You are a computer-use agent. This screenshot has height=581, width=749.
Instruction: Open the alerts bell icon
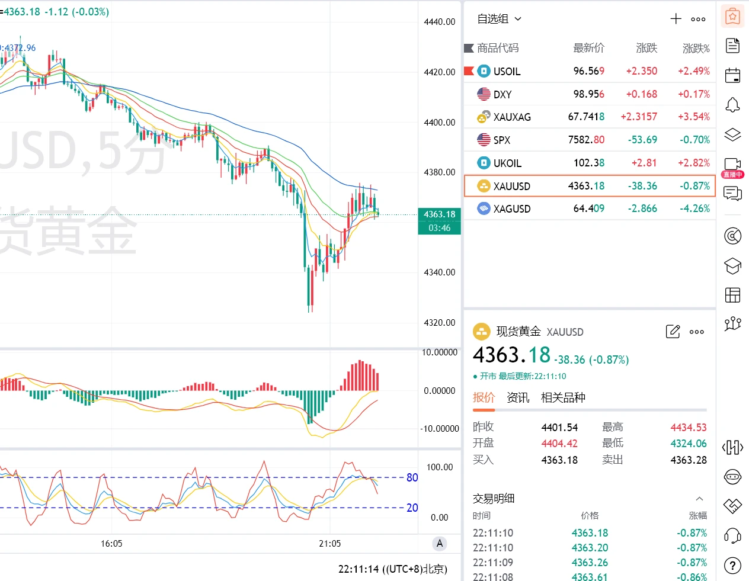click(733, 105)
